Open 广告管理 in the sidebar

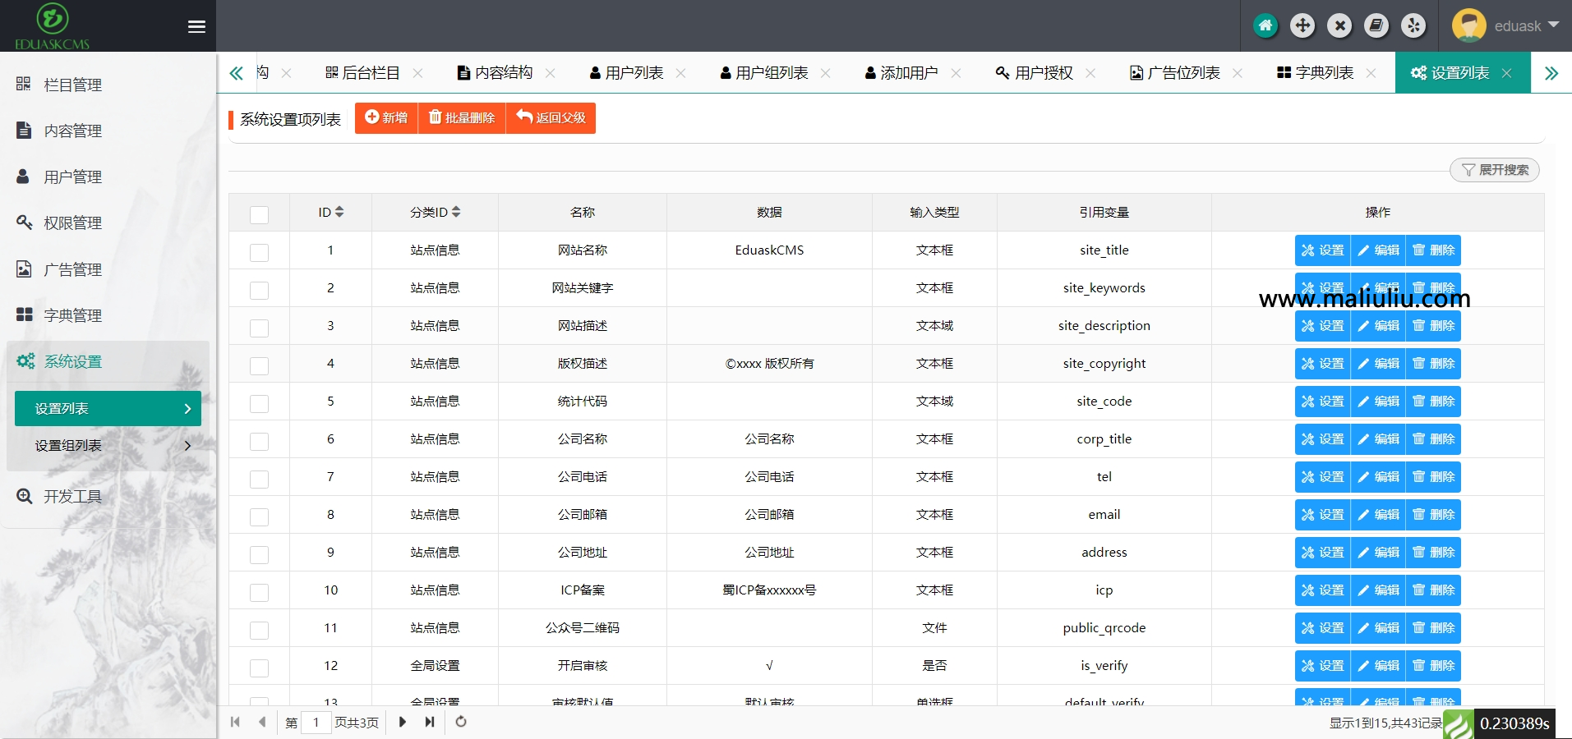coord(71,269)
